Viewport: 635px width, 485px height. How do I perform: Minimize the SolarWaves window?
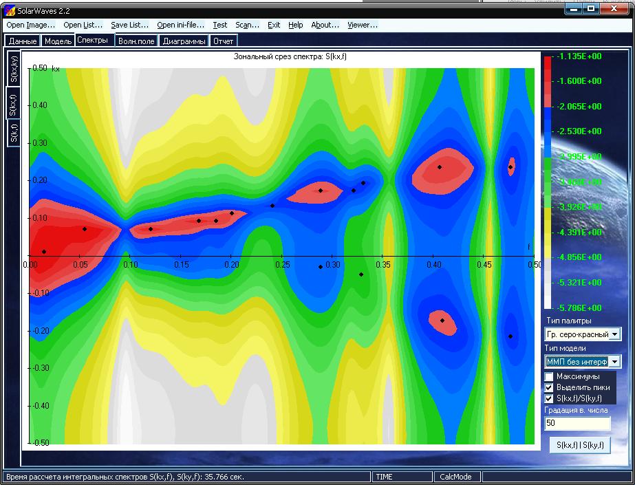point(574,10)
